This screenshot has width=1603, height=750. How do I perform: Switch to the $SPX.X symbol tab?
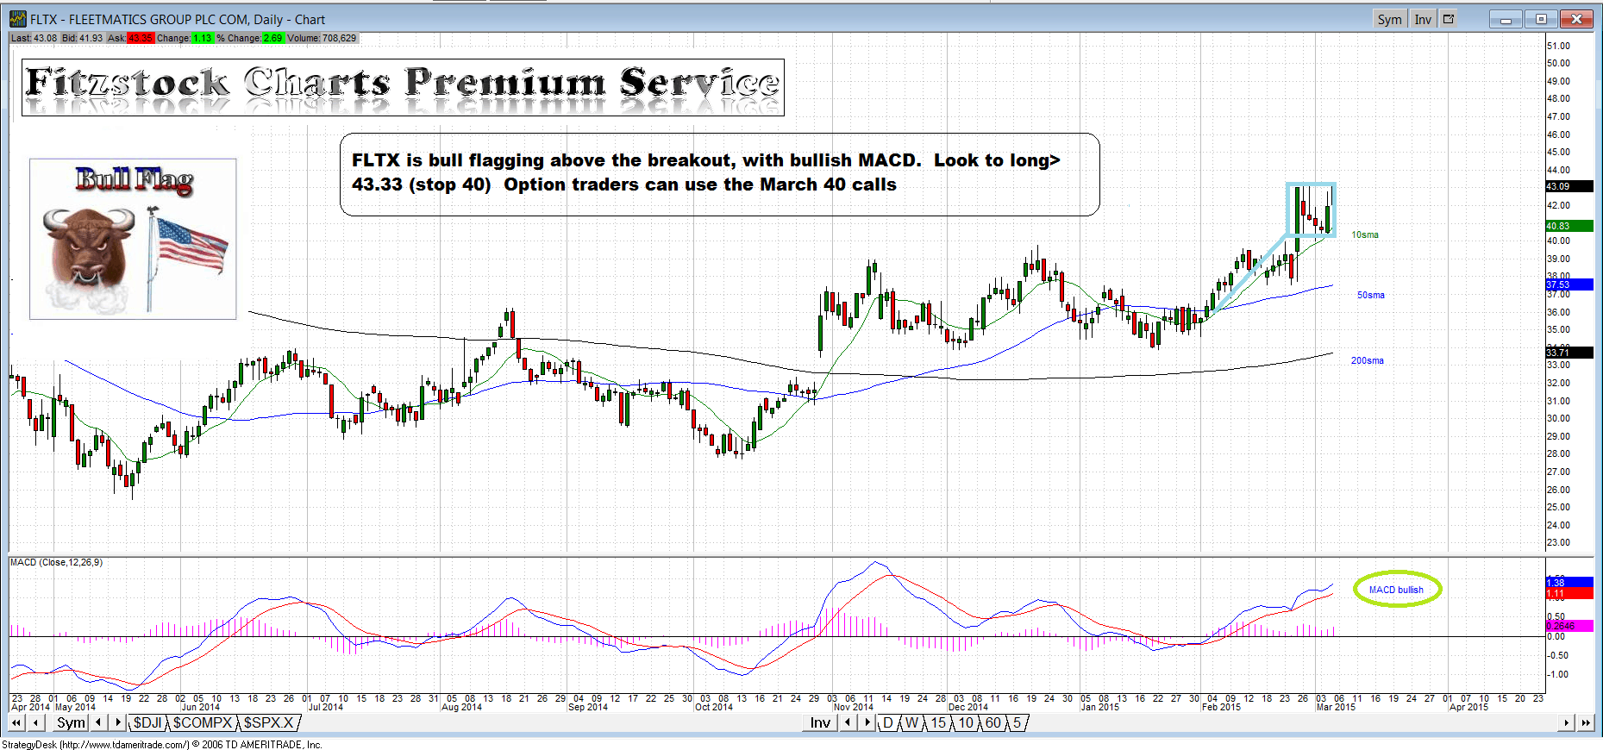coord(268,723)
